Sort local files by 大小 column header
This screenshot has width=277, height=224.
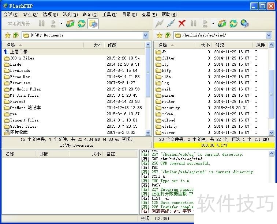click(x=94, y=45)
